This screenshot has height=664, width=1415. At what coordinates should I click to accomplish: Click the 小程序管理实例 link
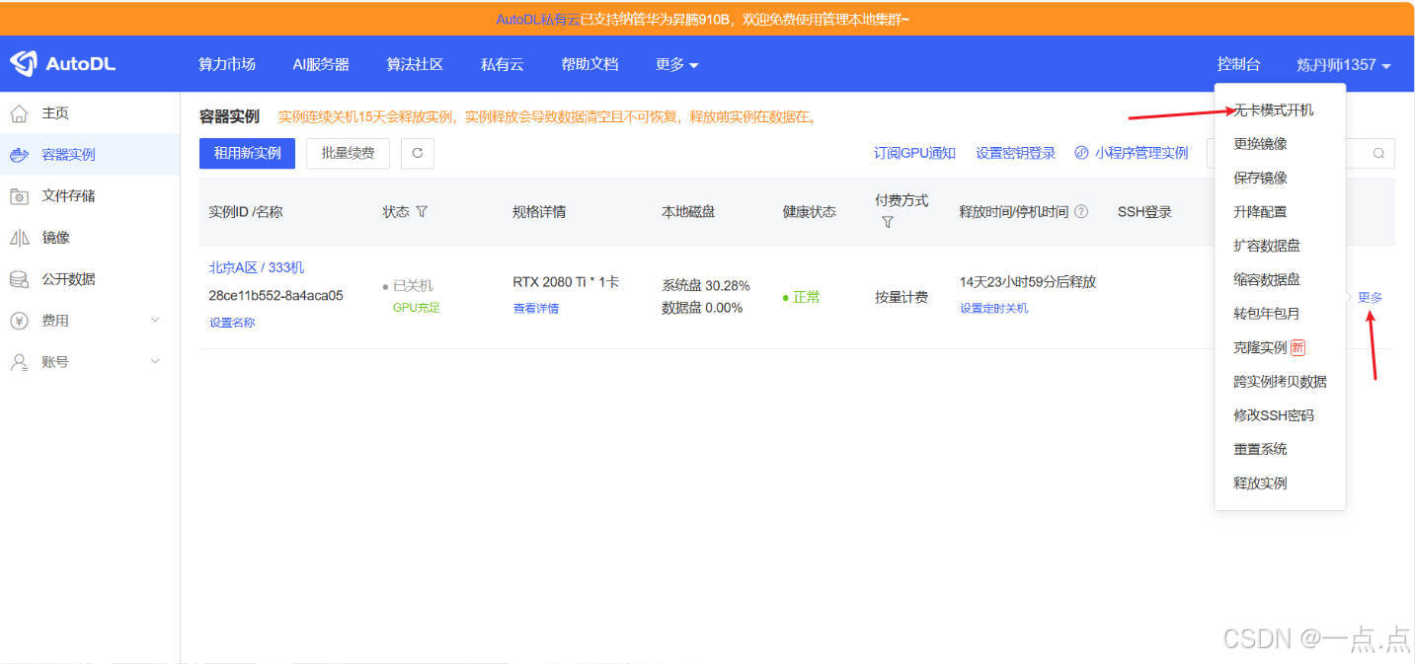[1141, 153]
